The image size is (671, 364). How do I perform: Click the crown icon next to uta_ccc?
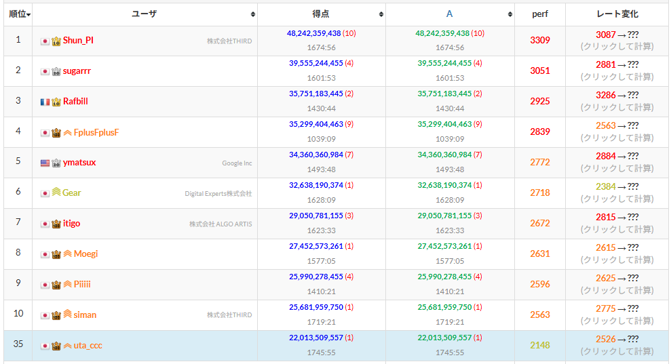point(56,346)
